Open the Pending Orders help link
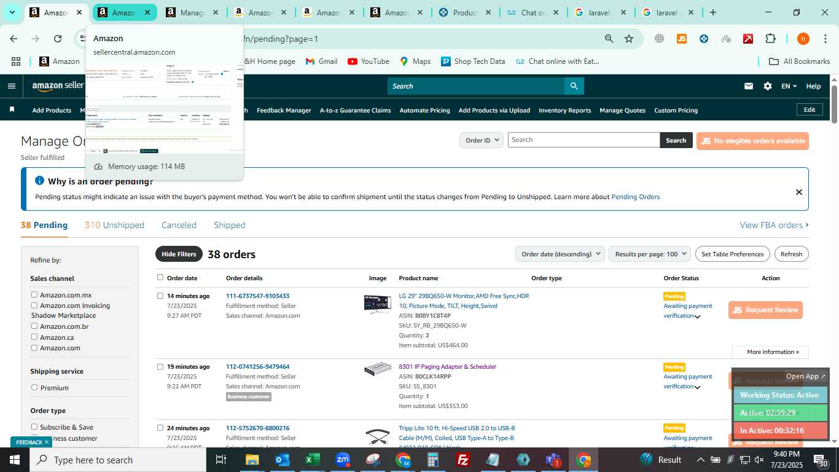 tap(635, 197)
